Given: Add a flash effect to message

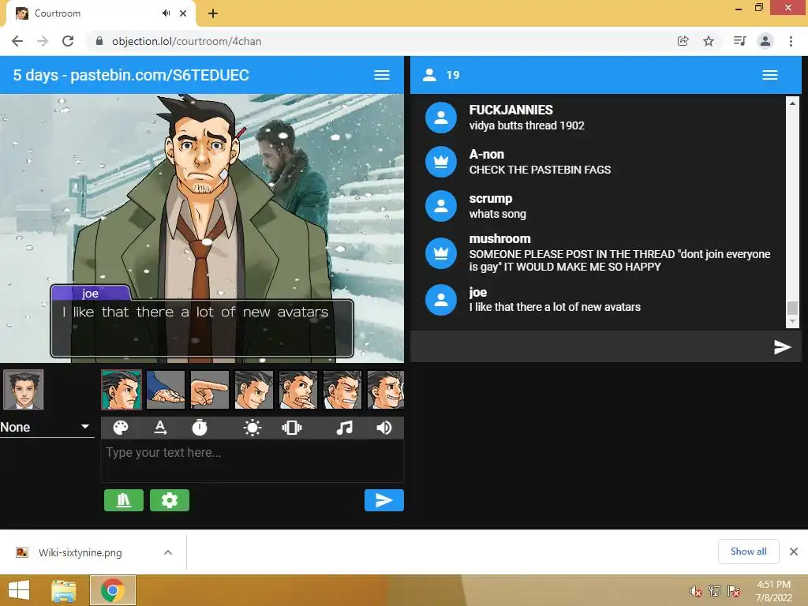Looking at the screenshot, I should tap(252, 428).
